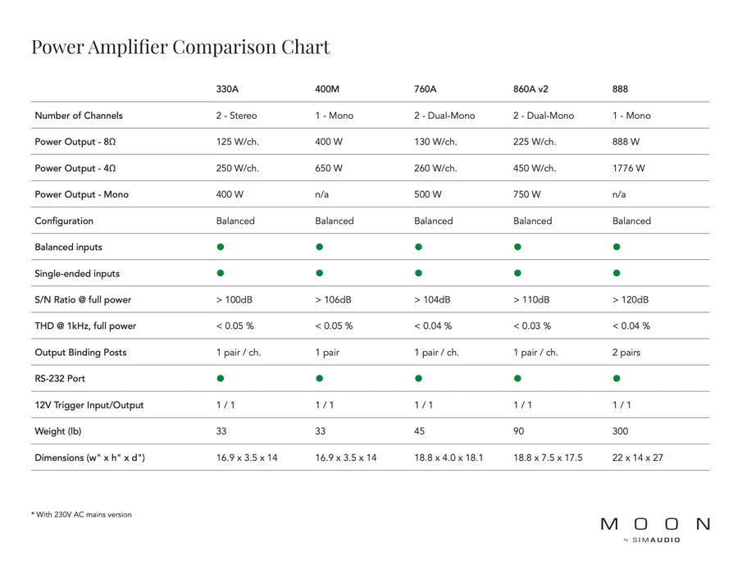Select the 860A v2 column header
This screenshot has height=574, width=742.
tap(530, 89)
